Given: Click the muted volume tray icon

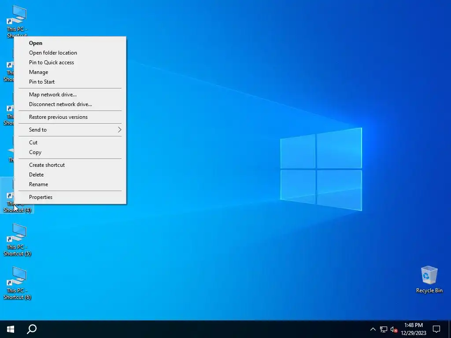Looking at the screenshot, I should [x=394, y=329].
